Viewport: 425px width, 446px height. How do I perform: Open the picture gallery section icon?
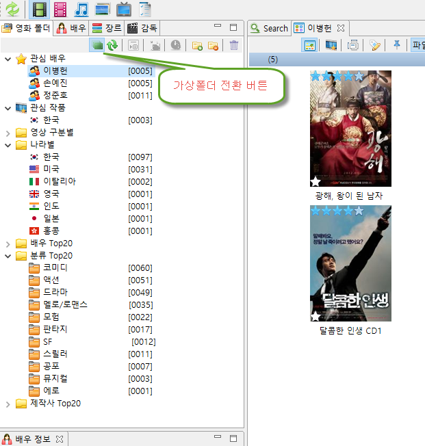point(103,9)
